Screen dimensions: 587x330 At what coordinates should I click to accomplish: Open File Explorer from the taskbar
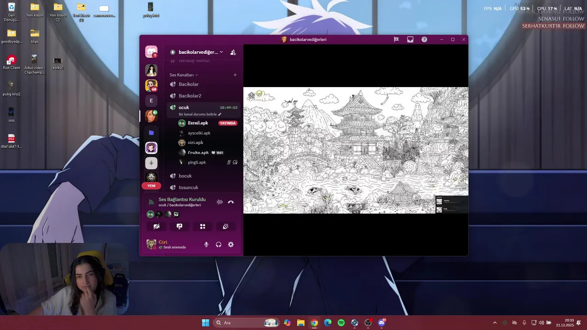point(300,323)
